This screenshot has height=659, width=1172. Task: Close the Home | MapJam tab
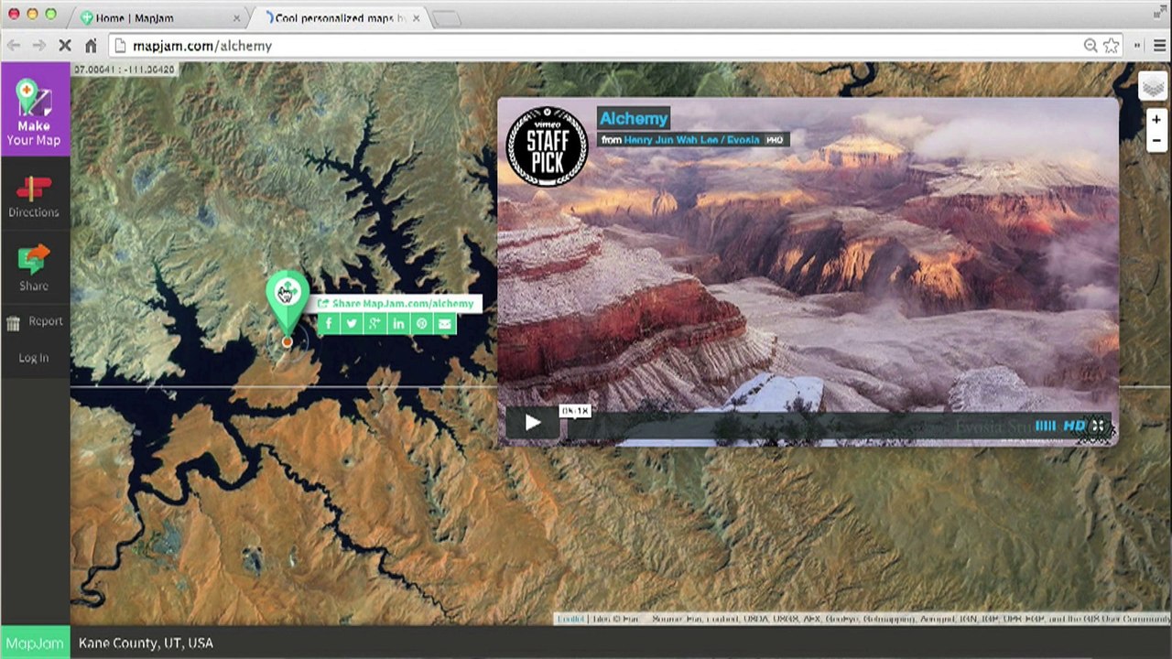coord(237,17)
